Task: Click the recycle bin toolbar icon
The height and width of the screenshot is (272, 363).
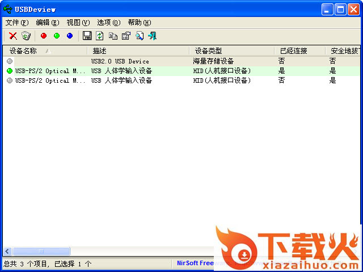Action: 26,36
